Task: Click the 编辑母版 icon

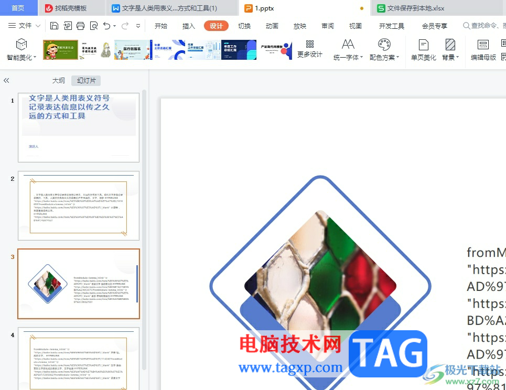Action: [483, 45]
